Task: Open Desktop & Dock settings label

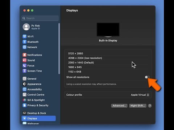Action: pyautogui.click(x=37, y=113)
